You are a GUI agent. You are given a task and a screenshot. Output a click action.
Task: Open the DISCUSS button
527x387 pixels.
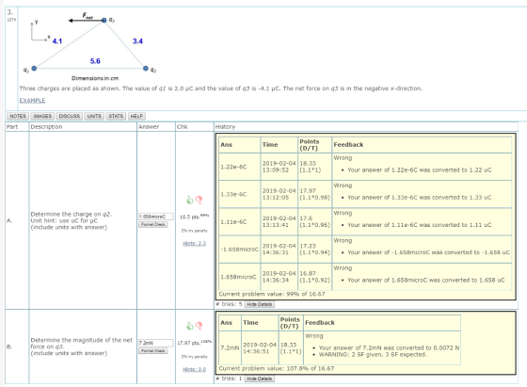pyautogui.click(x=70, y=116)
